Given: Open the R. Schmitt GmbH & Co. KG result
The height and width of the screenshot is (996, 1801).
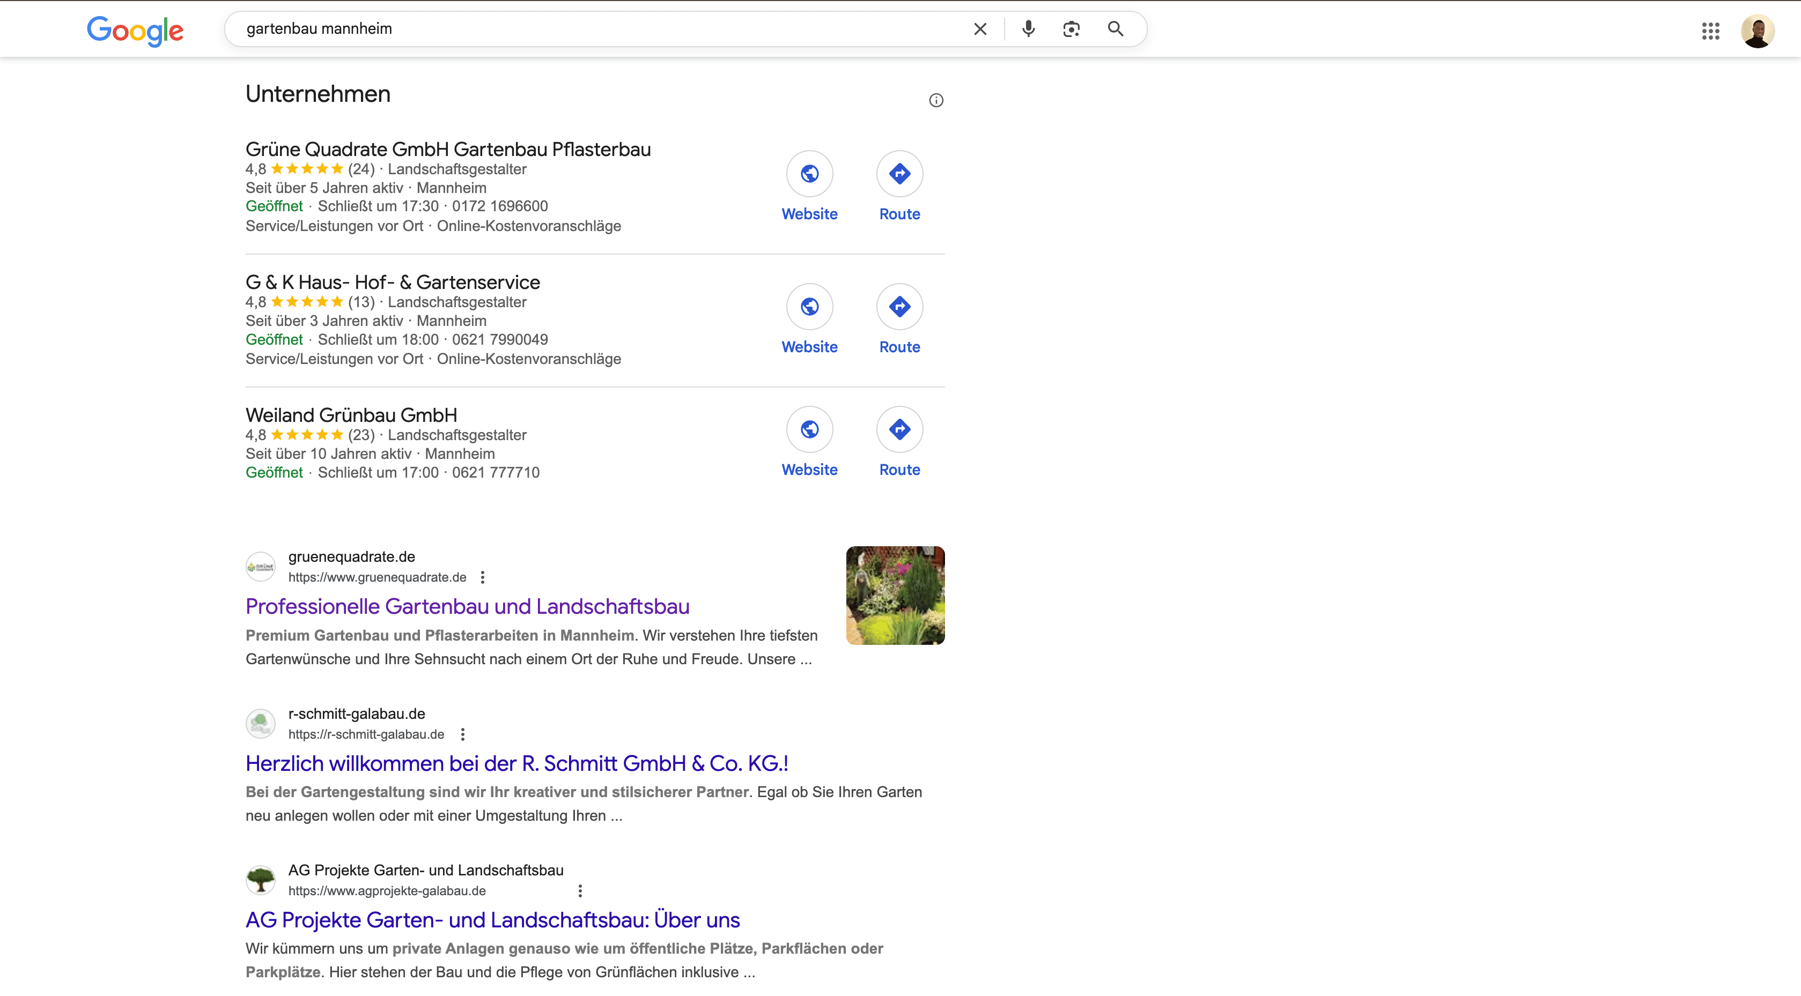Looking at the screenshot, I should click(x=516, y=763).
